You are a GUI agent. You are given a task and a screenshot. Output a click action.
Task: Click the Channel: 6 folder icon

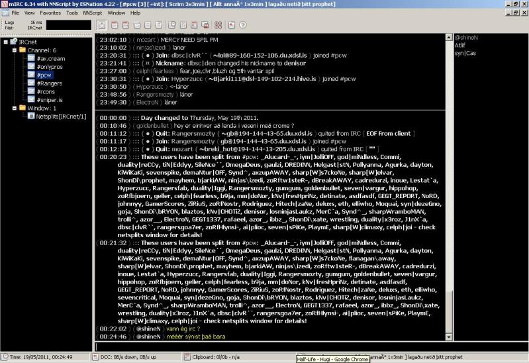point(23,50)
